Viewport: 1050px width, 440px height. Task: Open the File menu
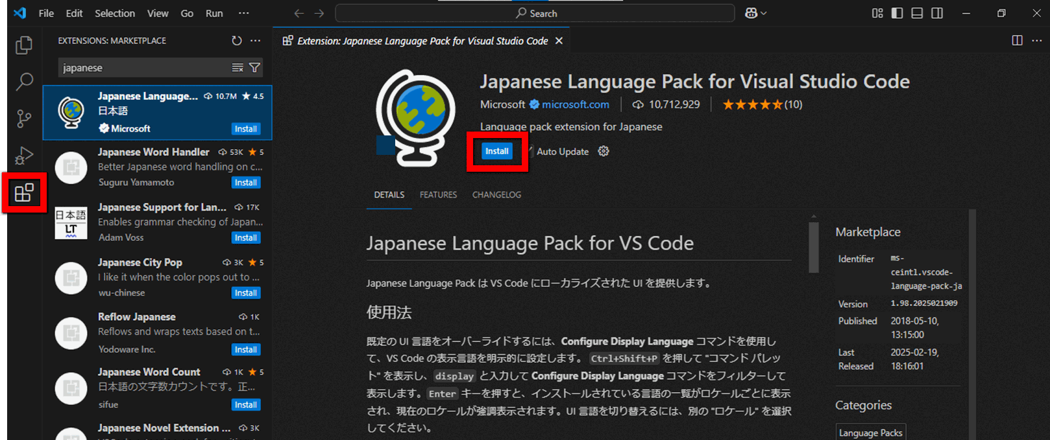click(46, 13)
